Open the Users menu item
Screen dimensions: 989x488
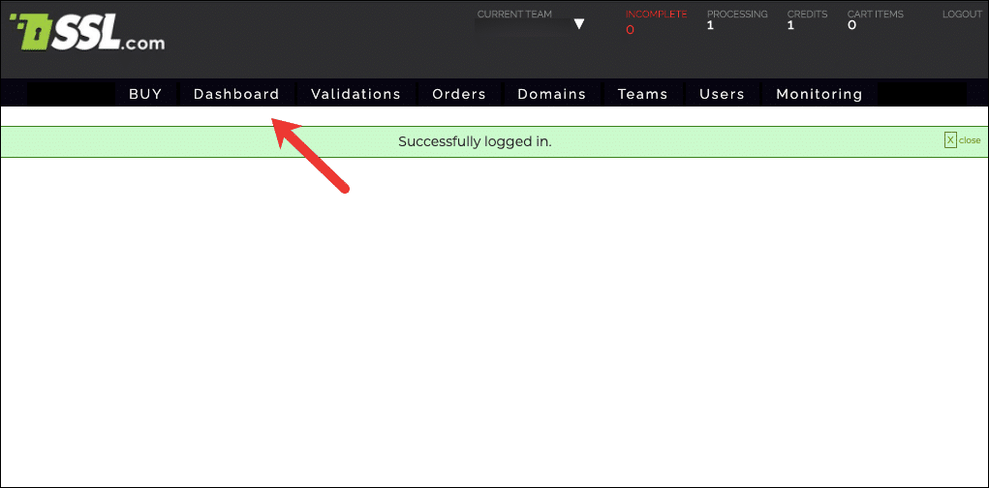pyautogui.click(x=722, y=94)
